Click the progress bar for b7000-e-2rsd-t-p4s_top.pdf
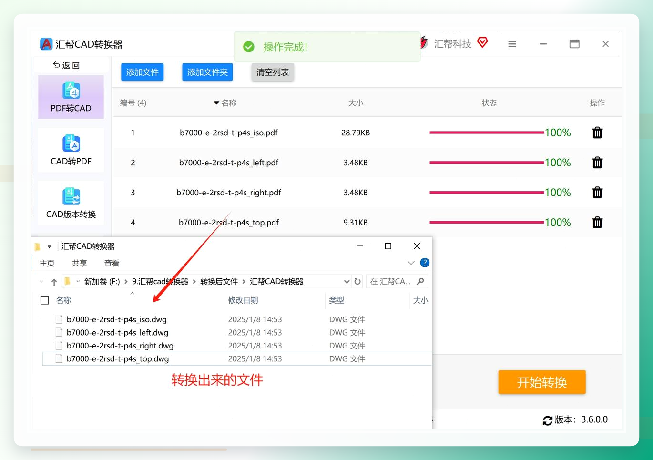653x460 pixels. tap(487, 223)
